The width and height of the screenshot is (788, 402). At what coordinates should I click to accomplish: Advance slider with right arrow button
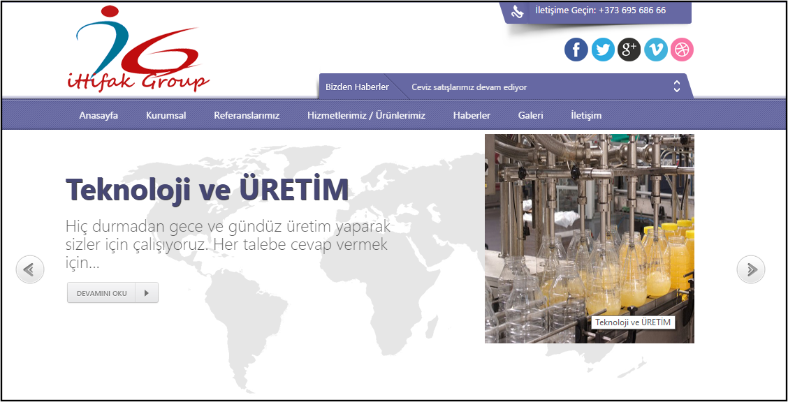click(751, 269)
